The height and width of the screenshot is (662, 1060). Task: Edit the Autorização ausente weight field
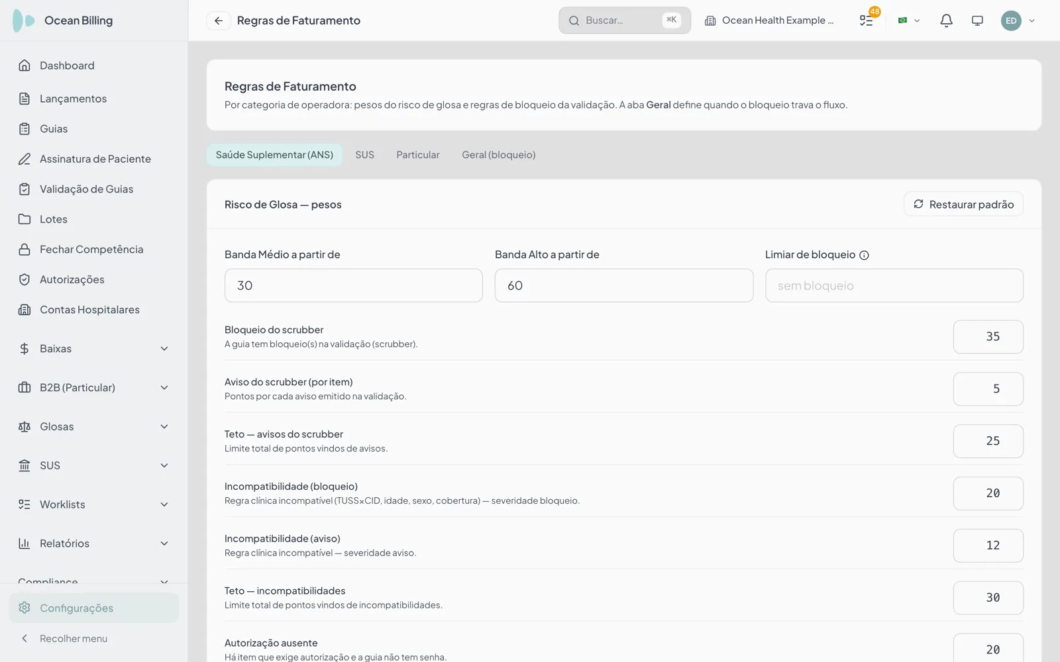click(988, 649)
